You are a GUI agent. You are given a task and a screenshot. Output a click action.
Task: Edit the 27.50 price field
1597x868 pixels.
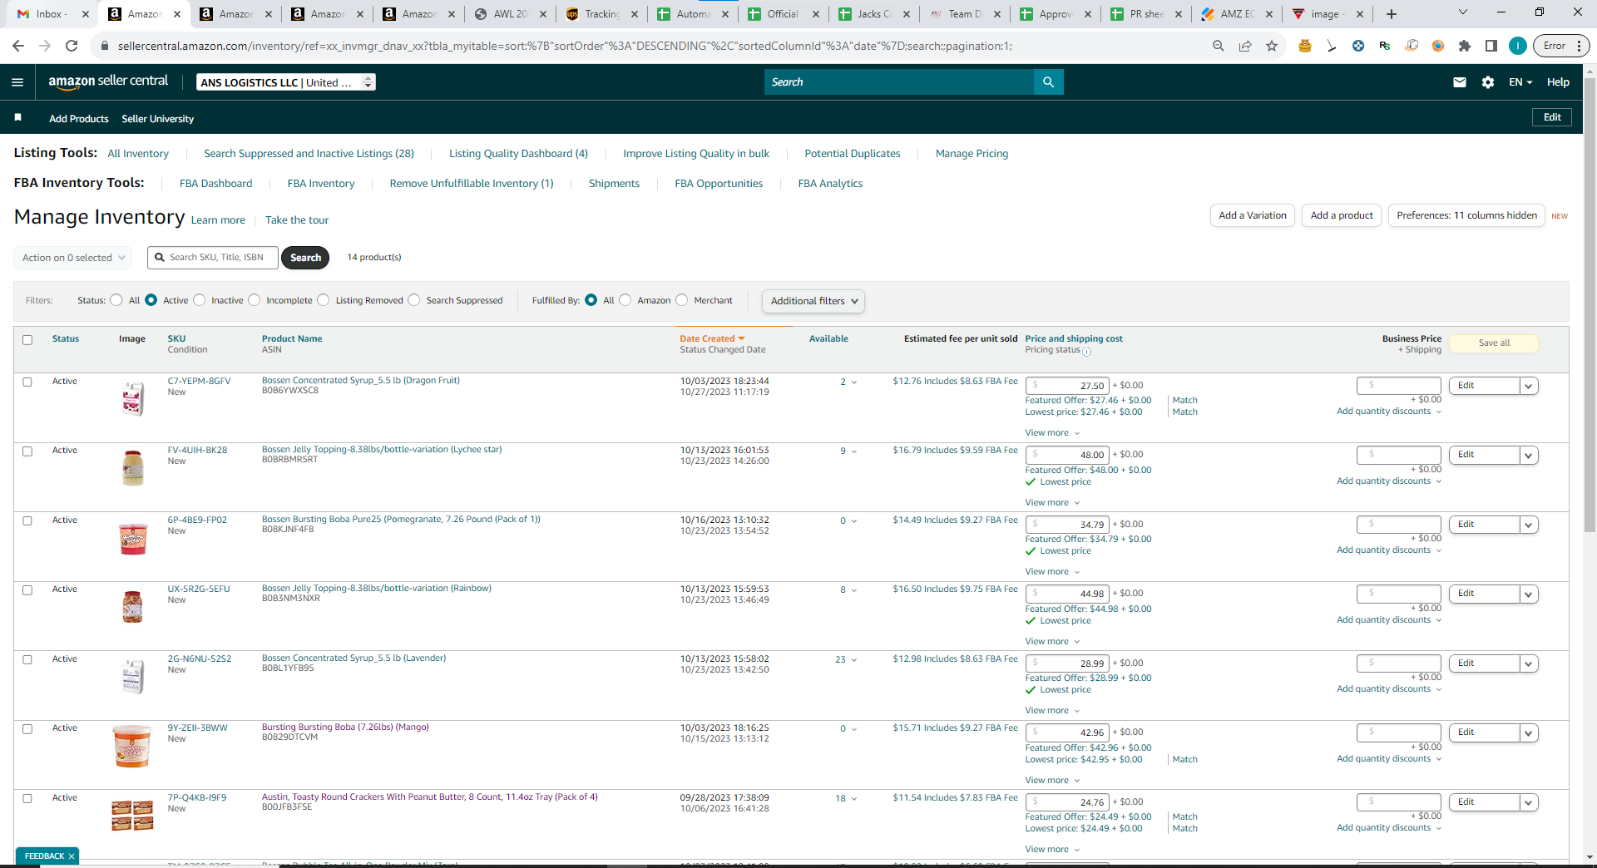pos(1067,386)
